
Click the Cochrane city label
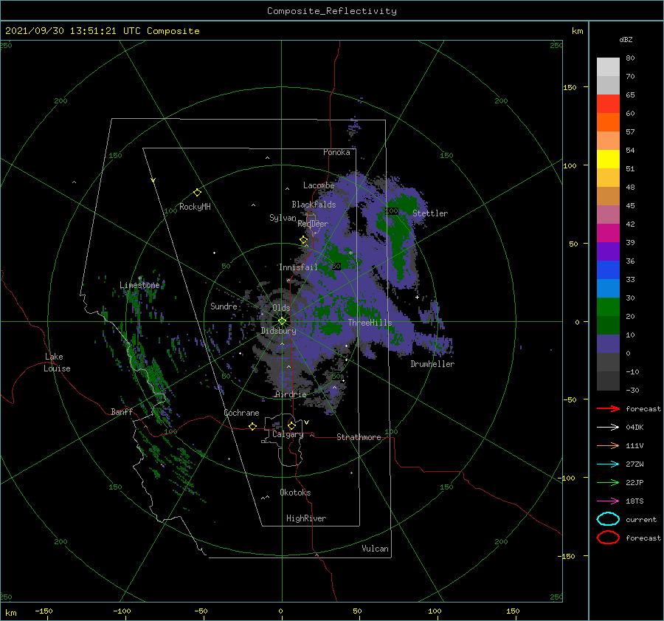(241, 413)
